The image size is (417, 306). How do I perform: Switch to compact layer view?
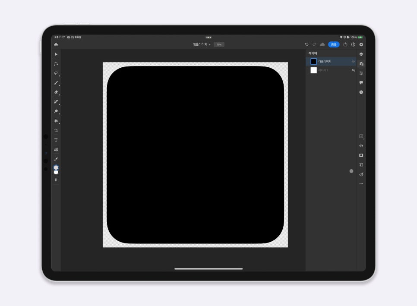point(361,54)
